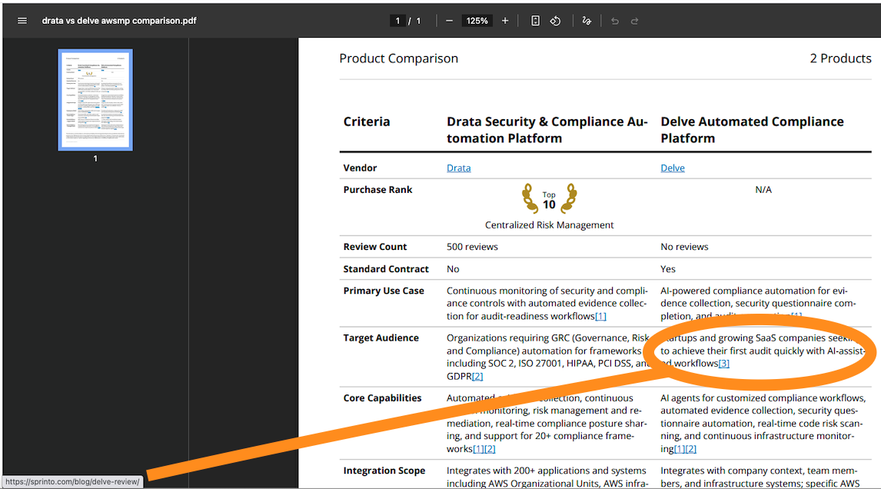Click the page number input field
This screenshot has height=489, width=881.
click(x=398, y=21)
